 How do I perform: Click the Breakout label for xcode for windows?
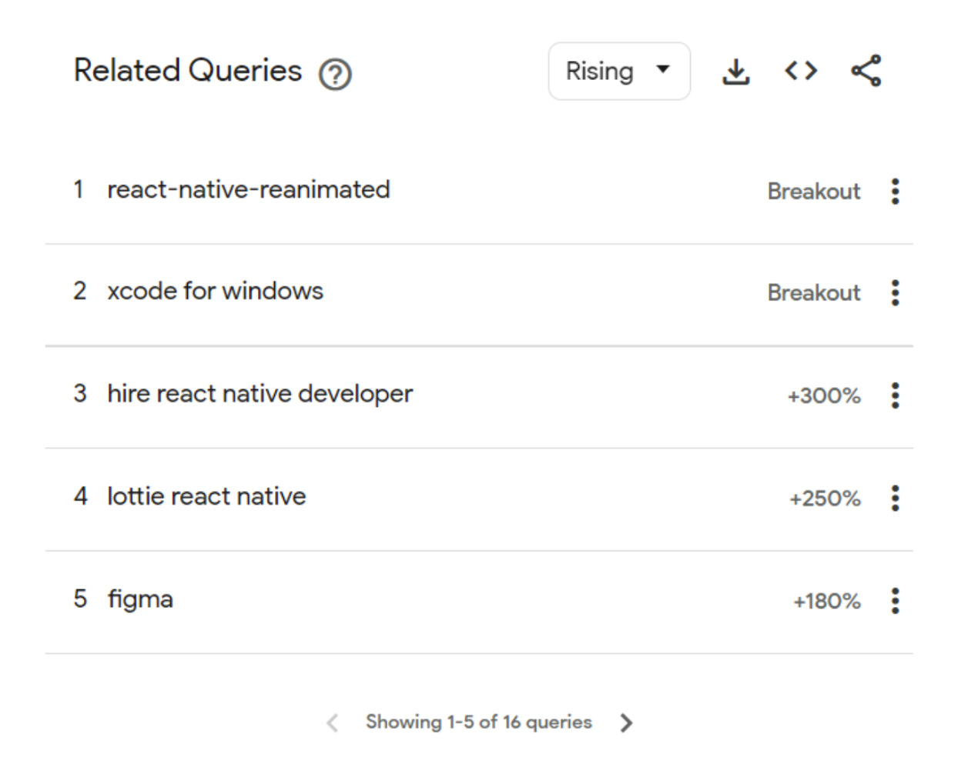(x=814, y=293)
